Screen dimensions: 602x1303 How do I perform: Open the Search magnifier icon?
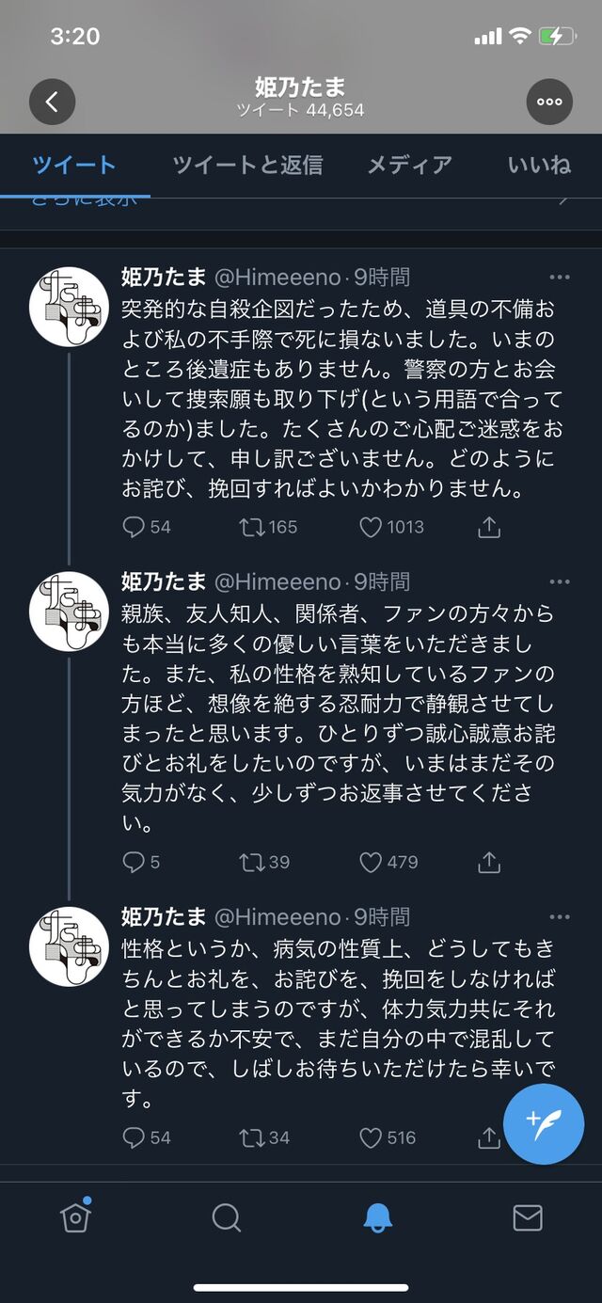[226, 1217]
